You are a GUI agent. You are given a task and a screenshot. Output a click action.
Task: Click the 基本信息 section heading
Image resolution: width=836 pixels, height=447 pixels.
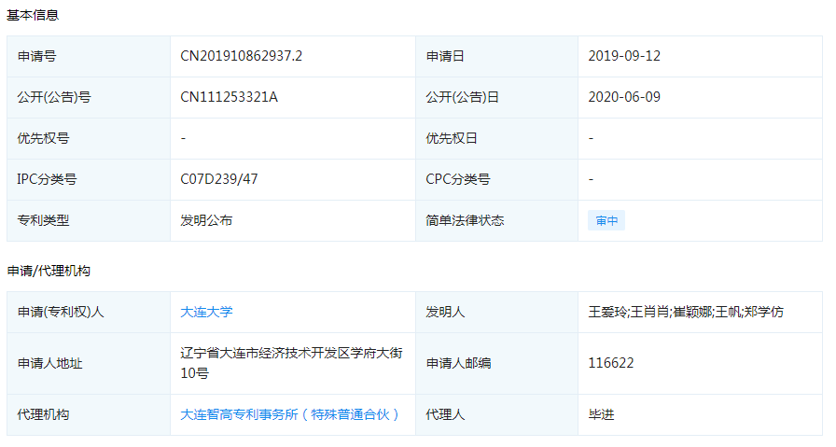tap(36, 16)
